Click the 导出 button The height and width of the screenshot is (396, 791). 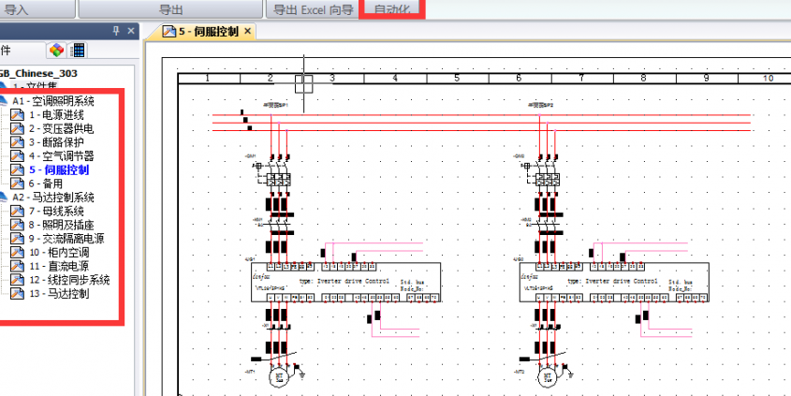pos(170,9)
